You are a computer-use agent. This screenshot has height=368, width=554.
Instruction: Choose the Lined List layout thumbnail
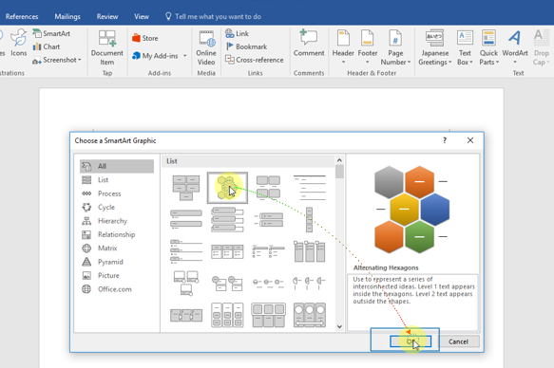[310, 188]
